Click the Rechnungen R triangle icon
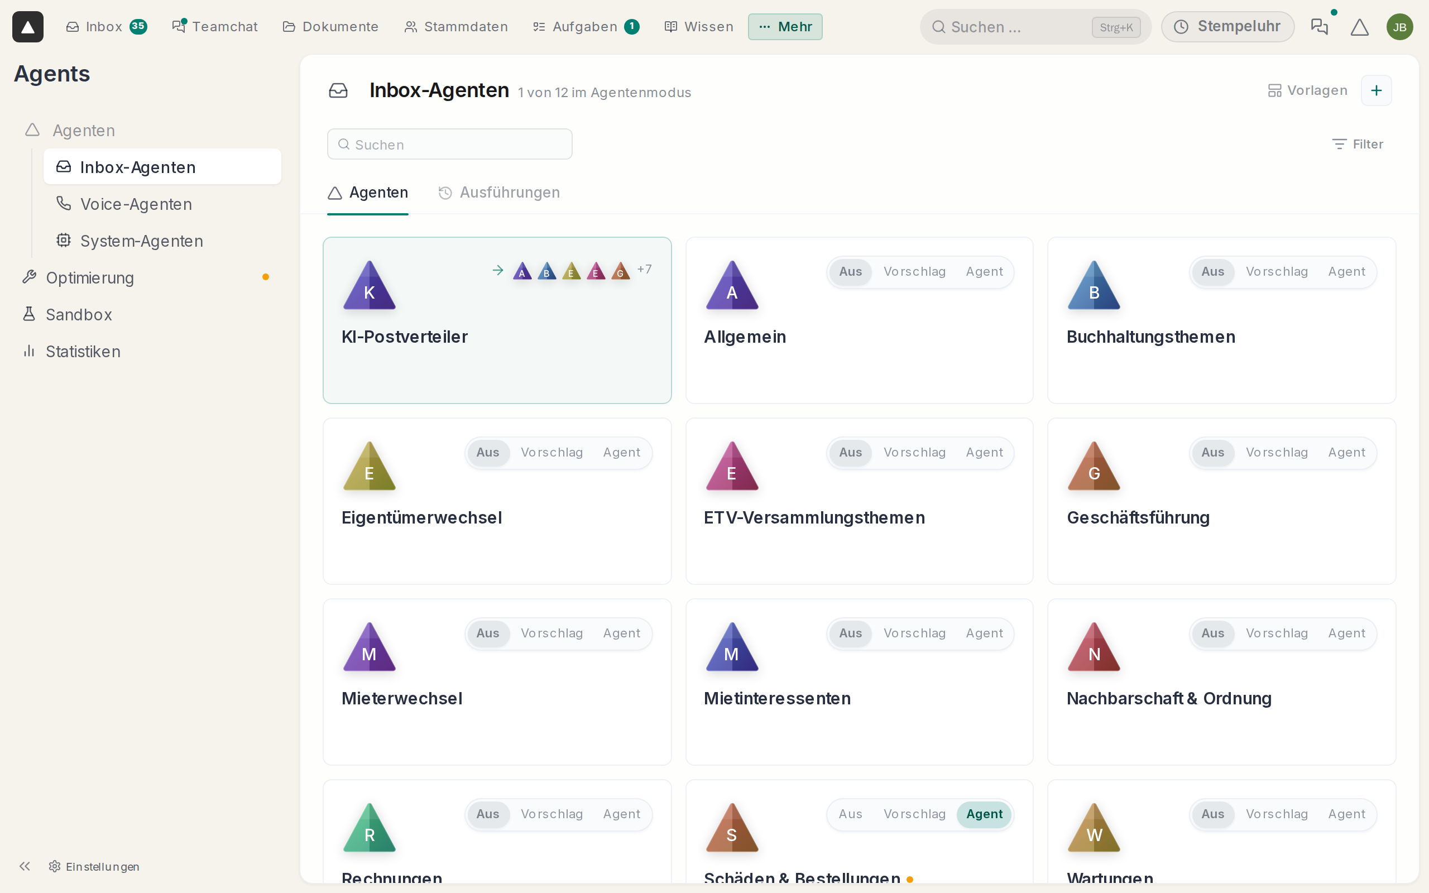The width and height of the screenshot is (1429, 893). coord(370,828)
